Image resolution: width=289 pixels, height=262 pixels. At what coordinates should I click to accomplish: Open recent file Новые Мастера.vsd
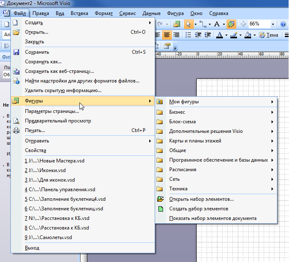point(83,161)
